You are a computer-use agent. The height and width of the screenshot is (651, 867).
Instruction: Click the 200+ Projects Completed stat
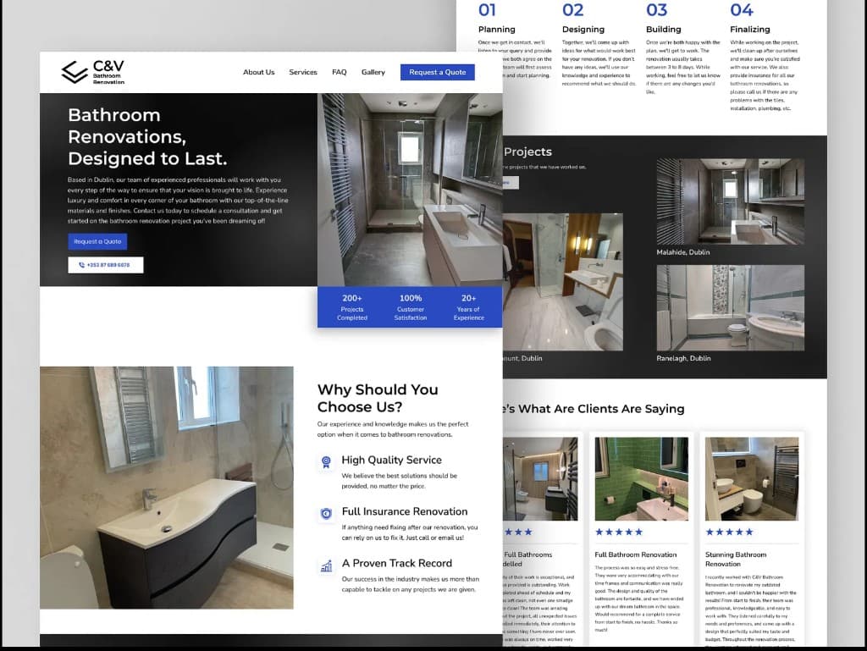tap(351, 307)
